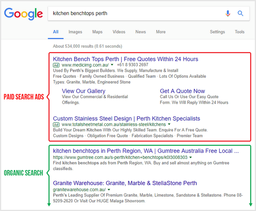256x211 pixels.
Task: Click the www.totalsheetmetal.com.au/stainless-steel/kitchens URL
Action: tap(114, 125)
